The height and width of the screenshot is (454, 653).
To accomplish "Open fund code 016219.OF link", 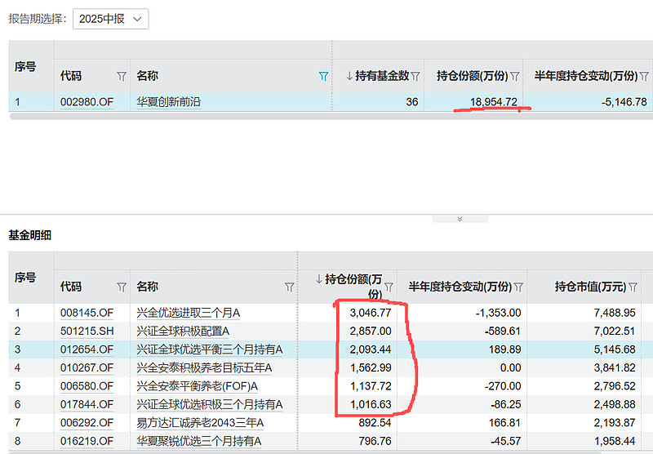I will [x=87, y=441].
